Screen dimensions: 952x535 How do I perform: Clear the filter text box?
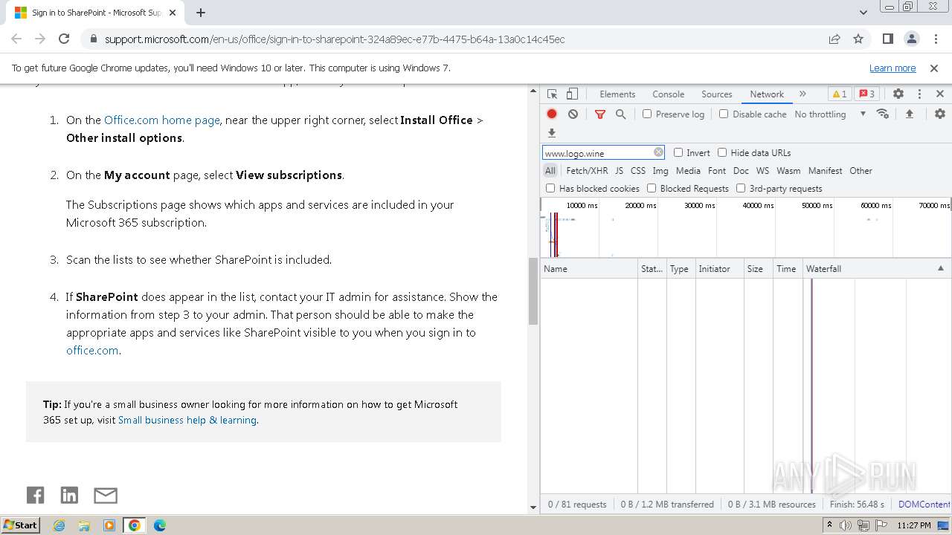(658, 152)
